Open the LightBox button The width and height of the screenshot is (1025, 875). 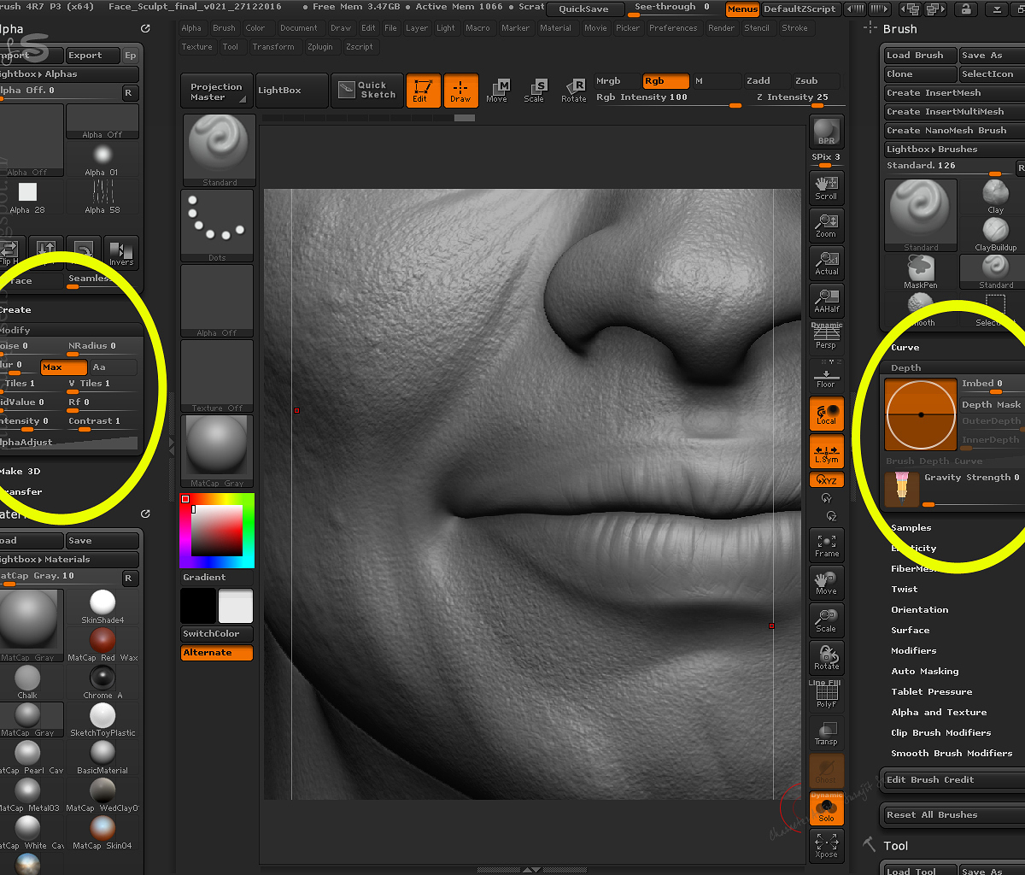tap(290, 91)
